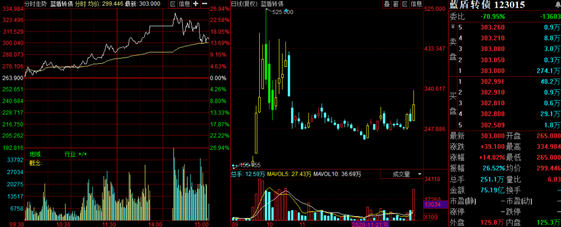Viewport: 561px width, 227px height.
Task: Click the 均价:299.446 label in the intraday header
Action: click(x=105, y=4)
